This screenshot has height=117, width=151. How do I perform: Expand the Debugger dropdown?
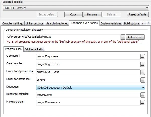pyautogui.click(x=91, y=88)
